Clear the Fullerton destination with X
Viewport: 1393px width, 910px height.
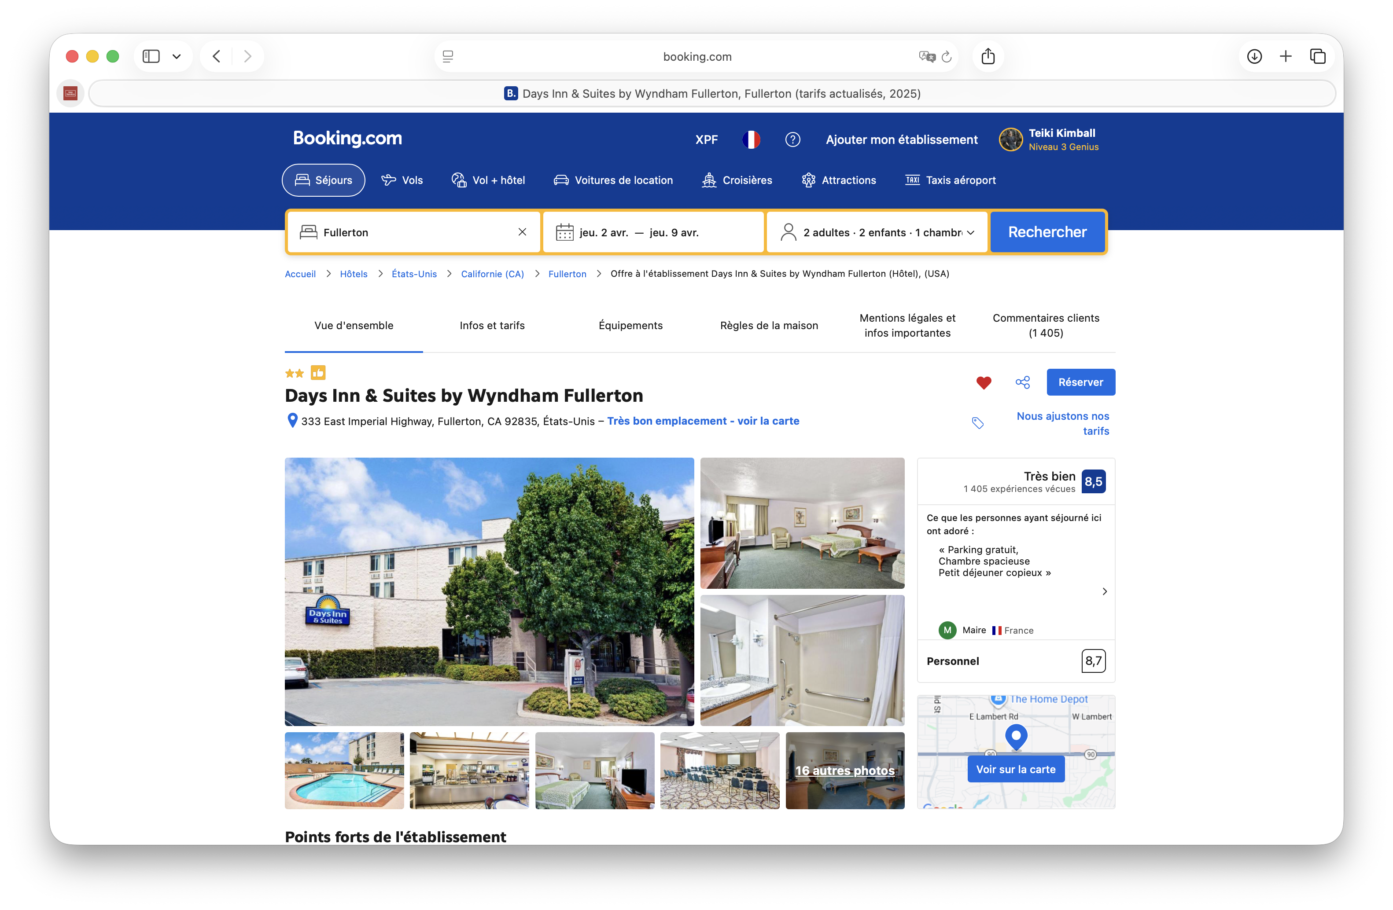point(522,232)
